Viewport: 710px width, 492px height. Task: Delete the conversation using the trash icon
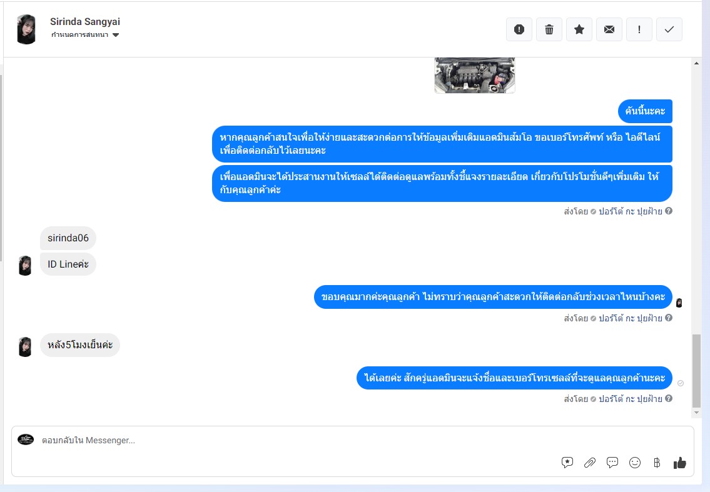[x=549, y=29]
